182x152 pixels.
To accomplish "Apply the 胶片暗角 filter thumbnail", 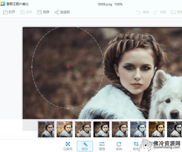I will (101, 129).
